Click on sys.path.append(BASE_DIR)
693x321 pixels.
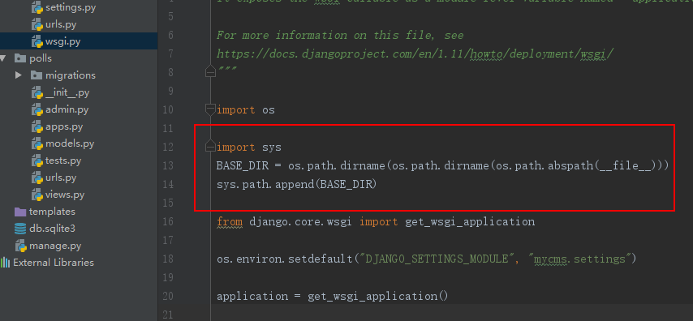[x=296, y=184]
